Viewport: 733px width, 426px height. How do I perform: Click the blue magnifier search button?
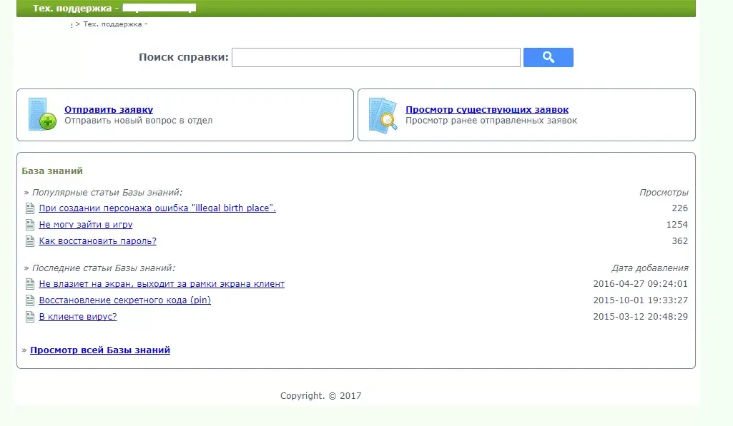pyautogui.click(x=548, y=57)
